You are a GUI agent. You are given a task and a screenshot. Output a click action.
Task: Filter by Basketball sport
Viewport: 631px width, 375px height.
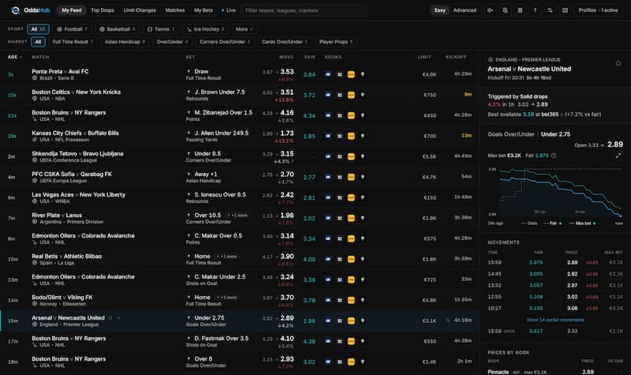(118, 29)
